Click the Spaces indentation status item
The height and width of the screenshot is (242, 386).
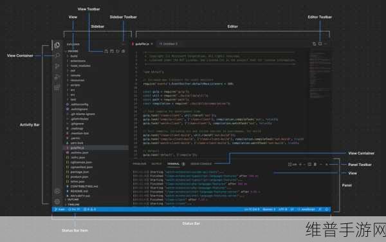click(269, 210)
